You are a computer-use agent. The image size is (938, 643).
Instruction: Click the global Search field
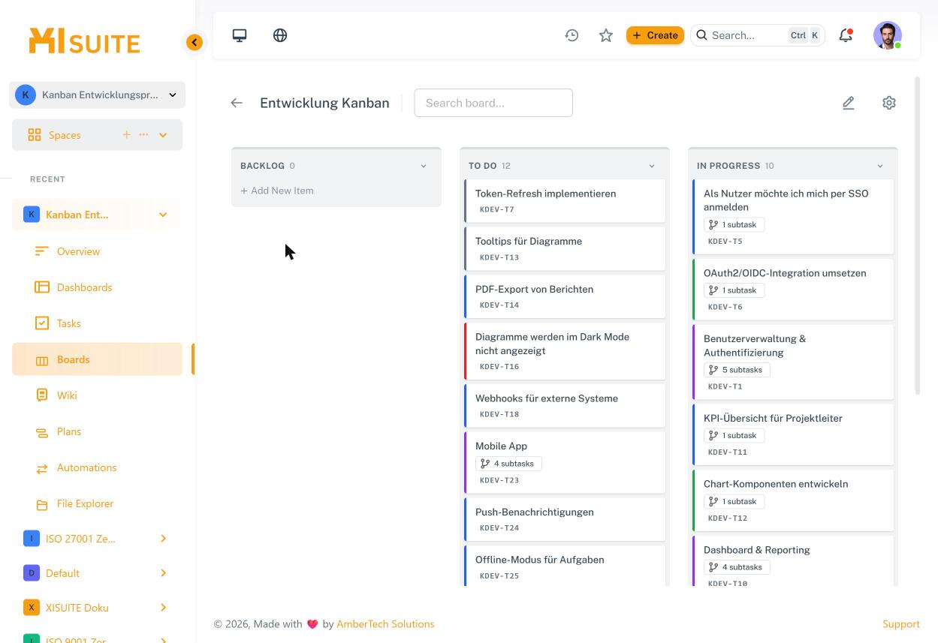coord(757,35)
